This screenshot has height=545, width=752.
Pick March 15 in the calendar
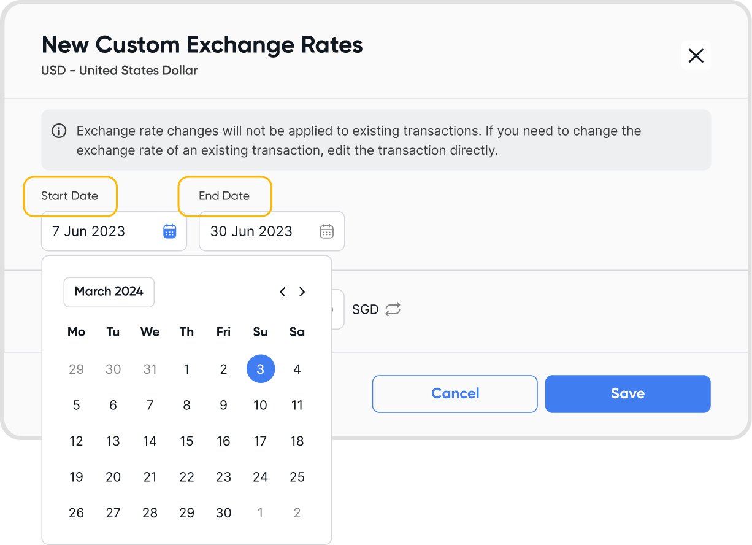187,441
